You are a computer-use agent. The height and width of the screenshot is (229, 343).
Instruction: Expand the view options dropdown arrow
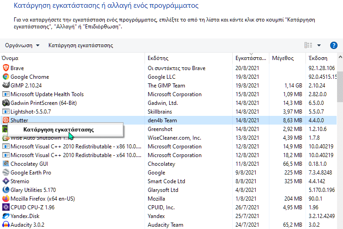(x=319, y=45)
